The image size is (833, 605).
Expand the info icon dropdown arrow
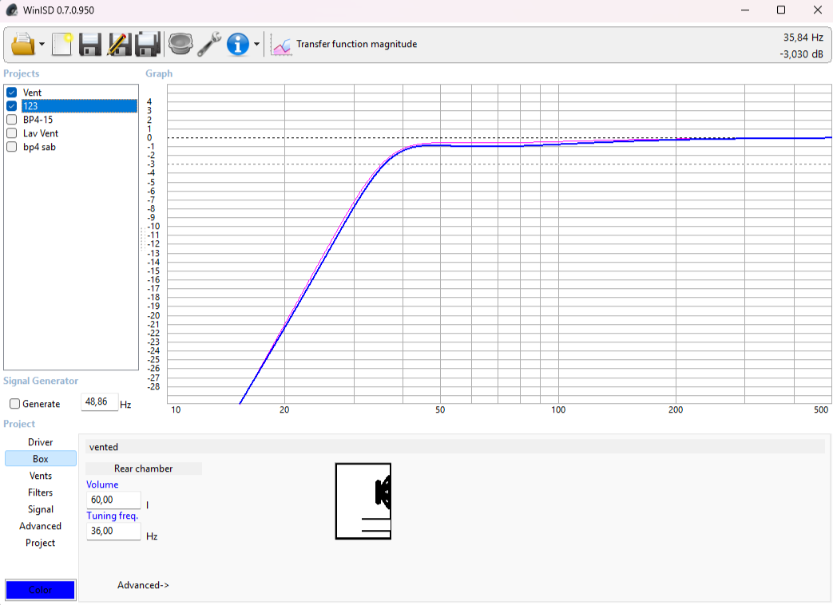(256, 44)
